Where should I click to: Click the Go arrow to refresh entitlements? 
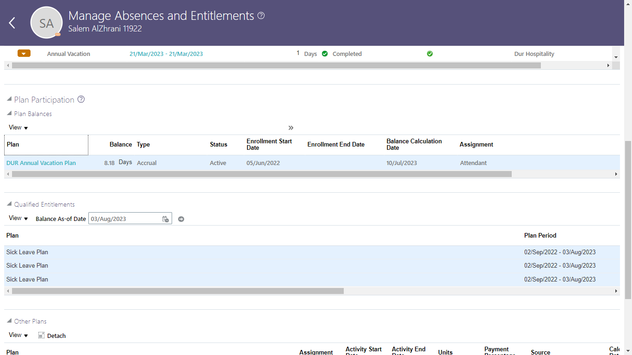click(181, 219)
